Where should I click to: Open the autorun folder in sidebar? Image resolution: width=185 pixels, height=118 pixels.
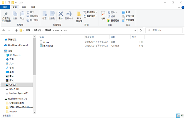click(x=13, y=112)
